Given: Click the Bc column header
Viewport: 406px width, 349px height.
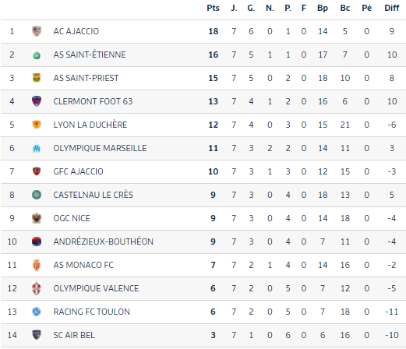Looking at the screenshot, I should [345, 8].
